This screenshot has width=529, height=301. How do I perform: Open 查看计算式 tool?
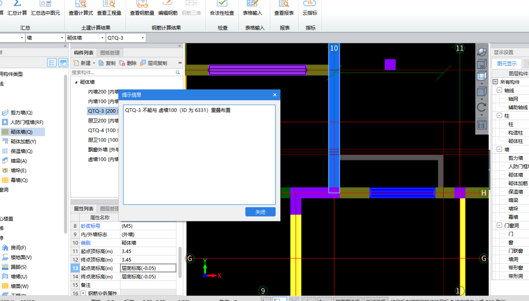click(81, 8)
